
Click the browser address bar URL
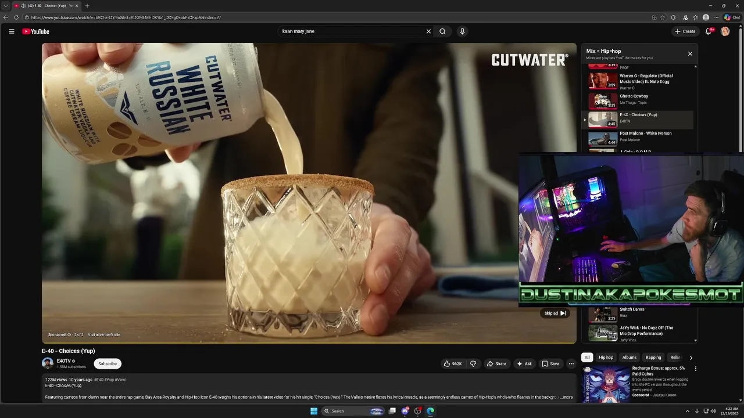126,17
